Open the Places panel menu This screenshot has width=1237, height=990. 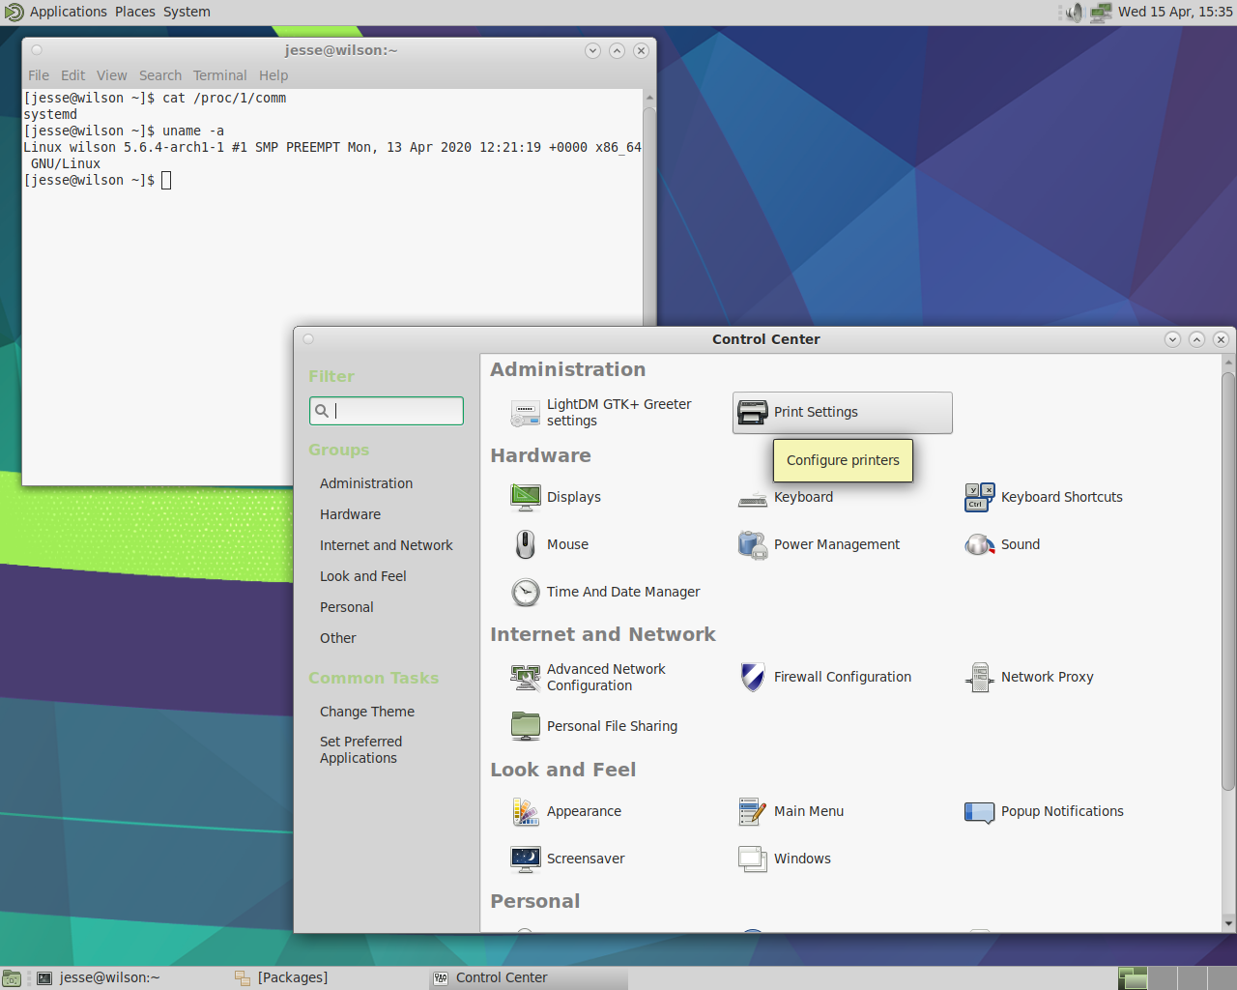(135, 12)
